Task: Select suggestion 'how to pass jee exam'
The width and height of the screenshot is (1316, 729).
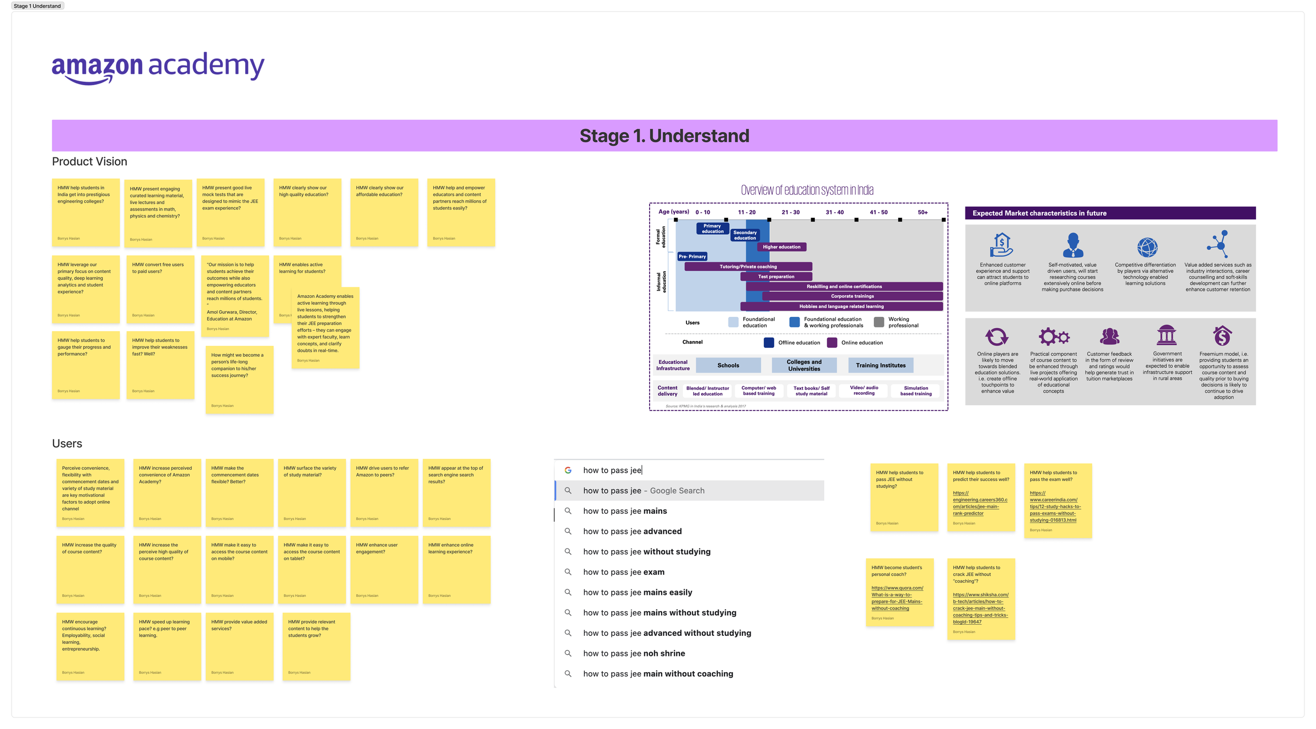Action: (x=690, y=572)
